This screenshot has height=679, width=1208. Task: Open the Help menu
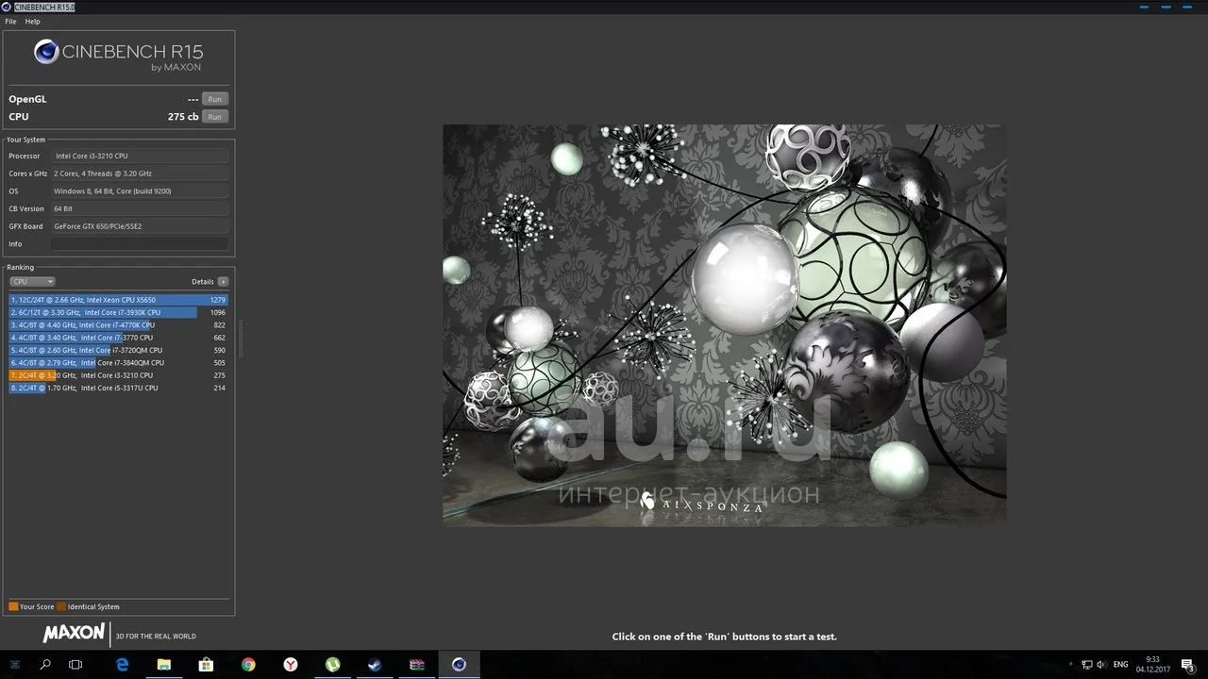[x=33, y=22]
